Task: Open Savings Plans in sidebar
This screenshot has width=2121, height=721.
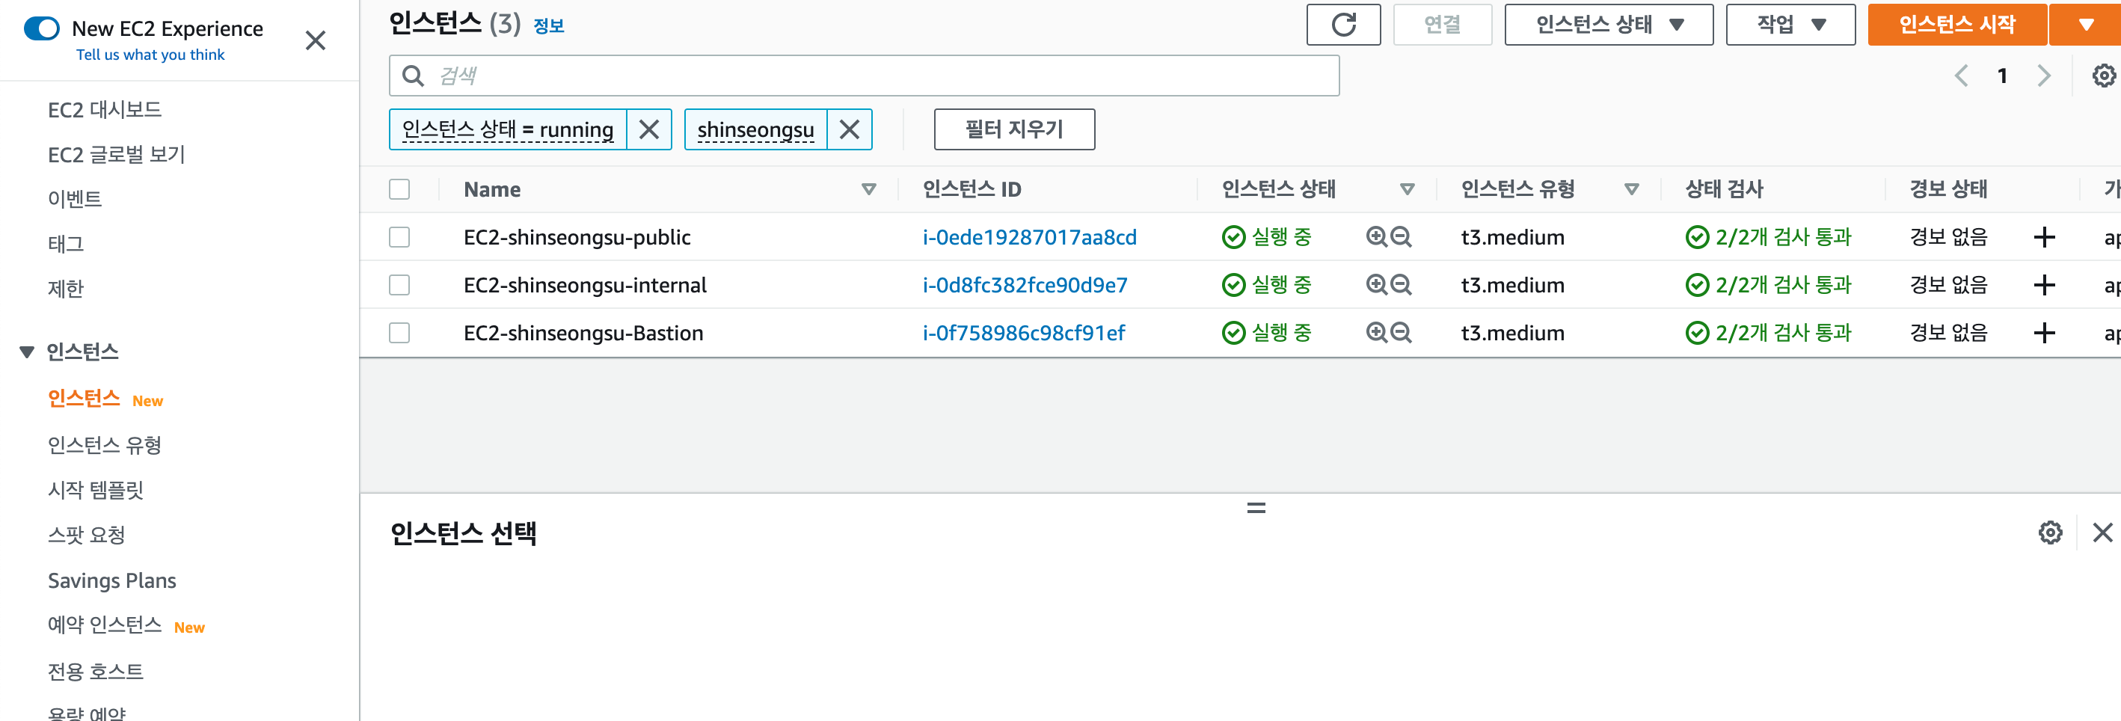Action: [x=112, y=580]
